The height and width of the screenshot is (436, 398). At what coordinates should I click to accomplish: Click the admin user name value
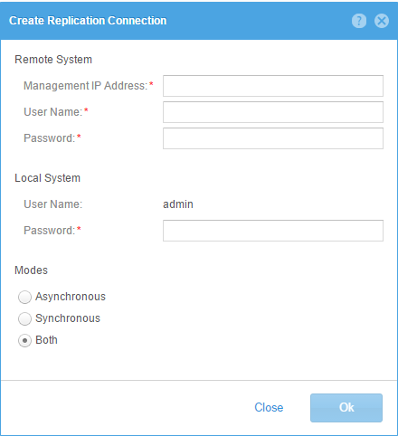coord(178,204)
